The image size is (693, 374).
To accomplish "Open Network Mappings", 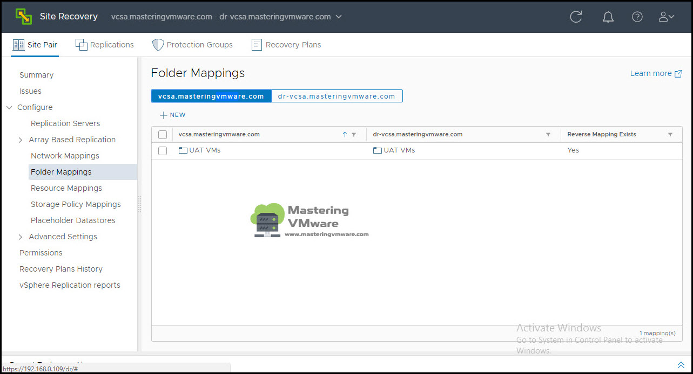I will (65, 156).
